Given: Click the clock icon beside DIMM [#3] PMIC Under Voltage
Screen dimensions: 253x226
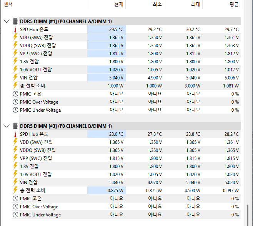Looking at the screenshot, I should tap(15, 215).
